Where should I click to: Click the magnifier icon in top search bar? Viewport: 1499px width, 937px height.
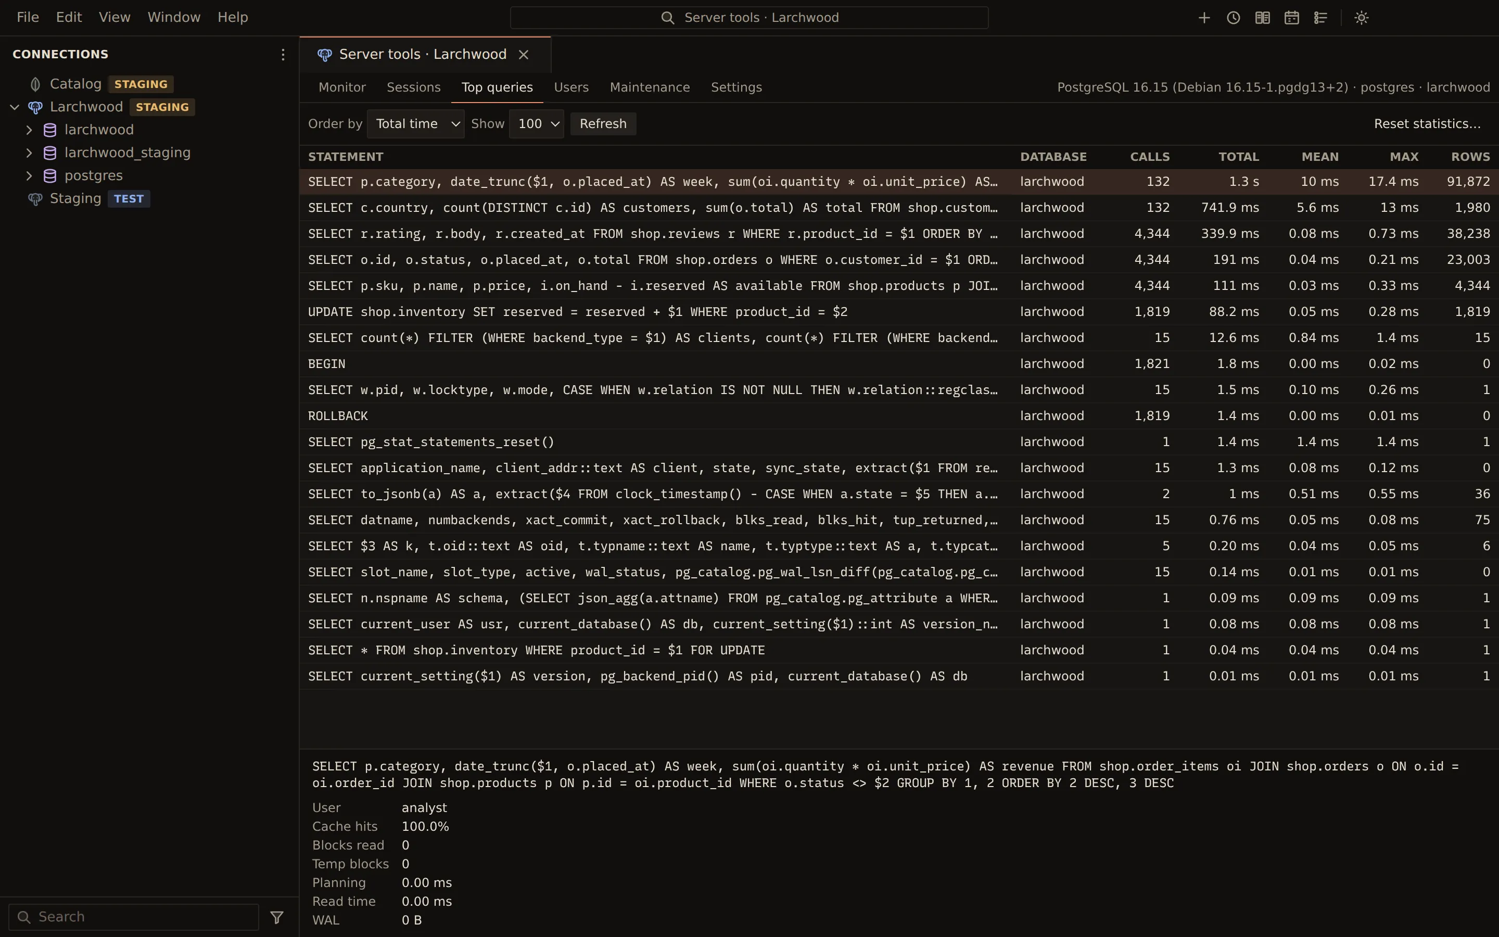click(667, 17)
